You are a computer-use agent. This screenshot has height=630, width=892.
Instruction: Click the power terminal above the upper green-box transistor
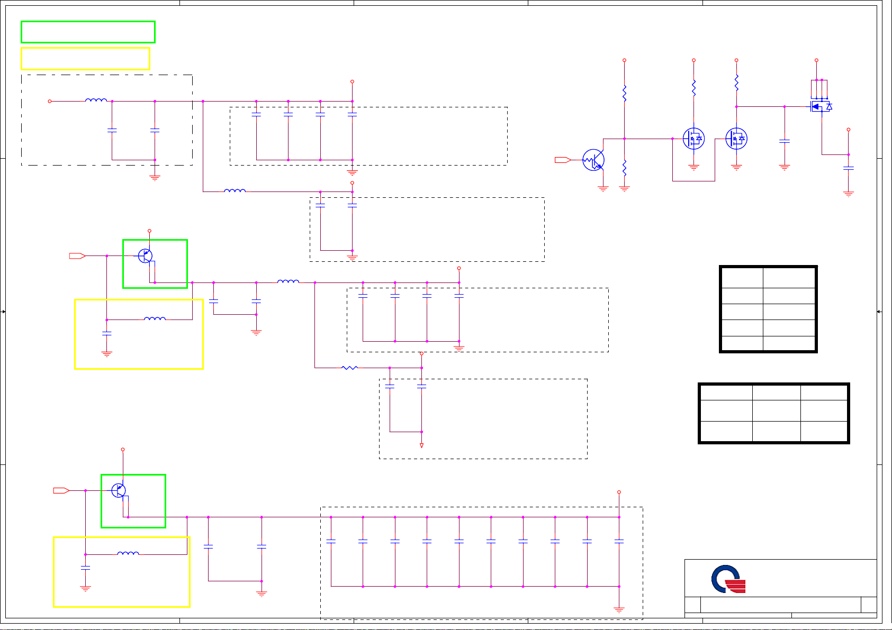coord(149,231)
